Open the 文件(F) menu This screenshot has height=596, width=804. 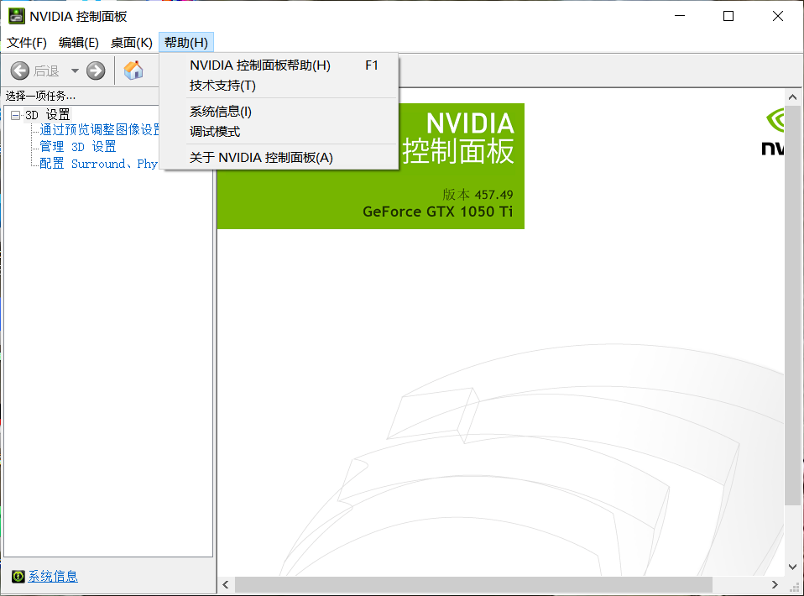(x=27, y=43)
